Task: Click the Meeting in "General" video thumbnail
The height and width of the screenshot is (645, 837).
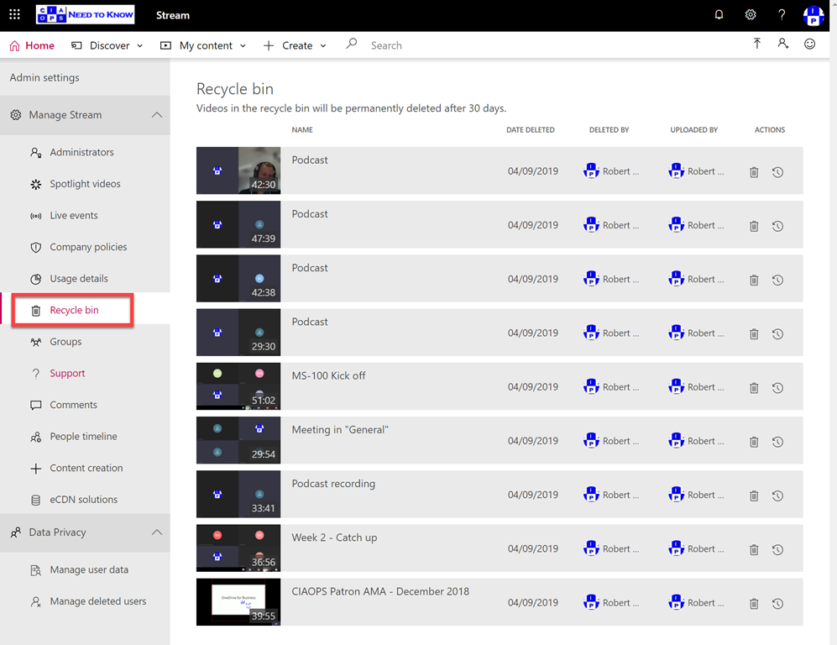Action: [x=238, y=440]
